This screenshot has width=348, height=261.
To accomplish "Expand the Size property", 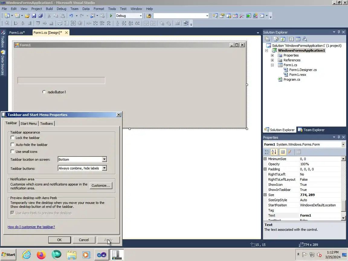I will pos(265,195).
